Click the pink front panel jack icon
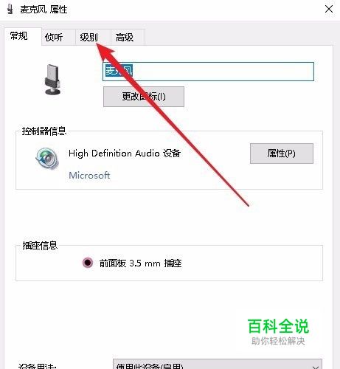The image size is (340, 369). [x=88, y=263]
